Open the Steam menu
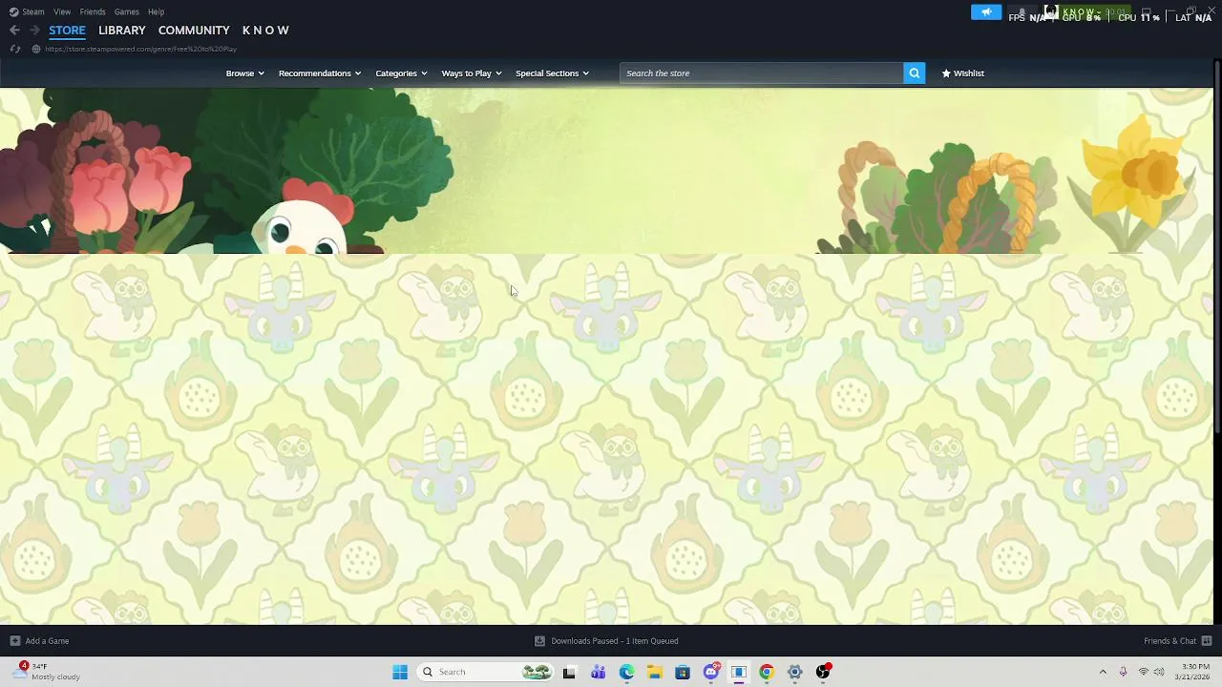The image size is (1222, 687). pyautogui.click(x=33, y=11)
